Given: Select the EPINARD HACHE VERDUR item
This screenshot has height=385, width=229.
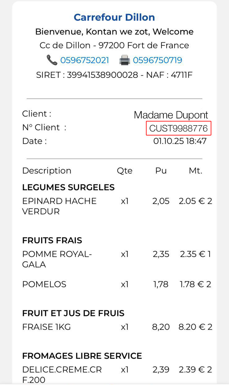Looking at the screenshot, I should pyautogui.click(x=59, y=206).
